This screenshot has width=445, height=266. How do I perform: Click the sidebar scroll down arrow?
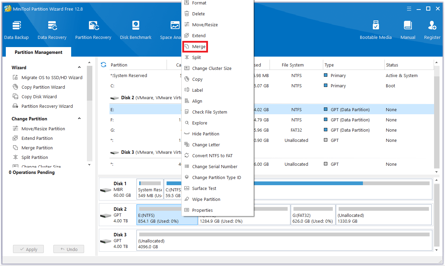[89, 165]
